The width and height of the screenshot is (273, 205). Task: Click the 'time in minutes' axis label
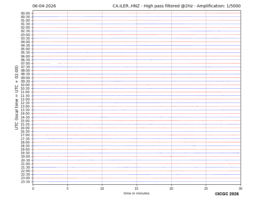tap(136, 194)
